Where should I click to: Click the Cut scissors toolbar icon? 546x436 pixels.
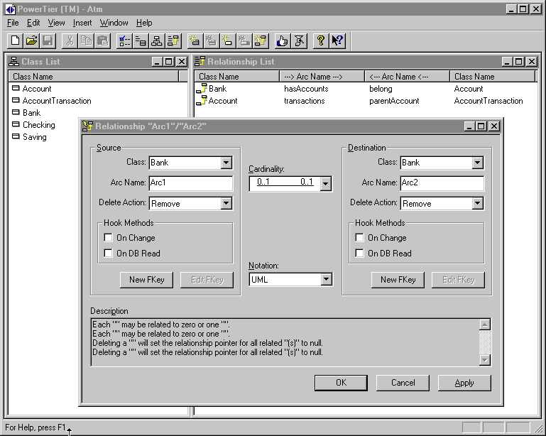[70, 40]
